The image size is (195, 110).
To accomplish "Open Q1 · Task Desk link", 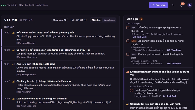I will pyautogui.click(x=170, y=96).
